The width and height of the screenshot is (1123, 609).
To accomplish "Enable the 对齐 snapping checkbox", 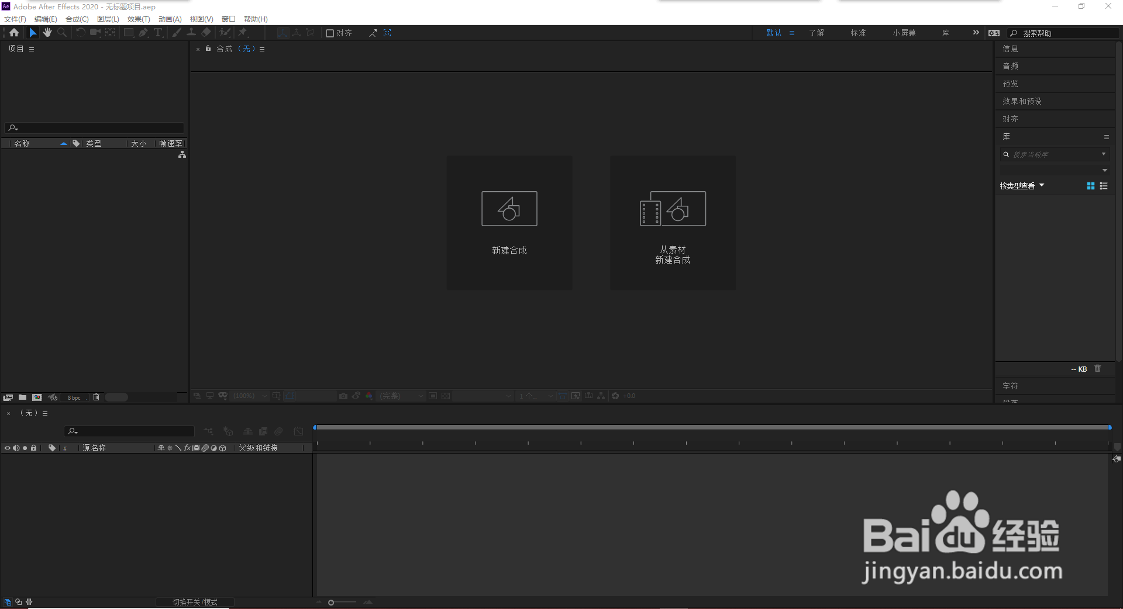I will 329,33.
